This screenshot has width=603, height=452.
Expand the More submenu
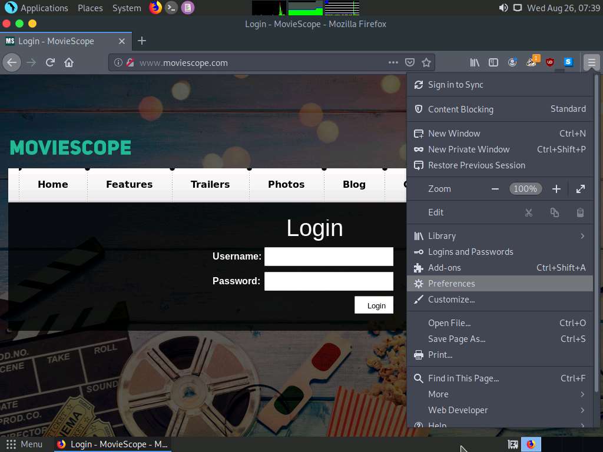582,394
